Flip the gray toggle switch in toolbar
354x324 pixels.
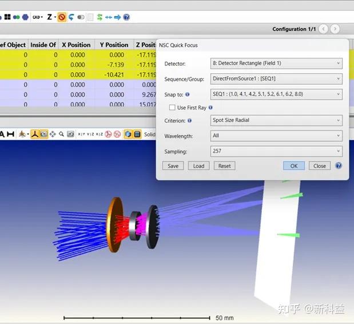[81, 17]
